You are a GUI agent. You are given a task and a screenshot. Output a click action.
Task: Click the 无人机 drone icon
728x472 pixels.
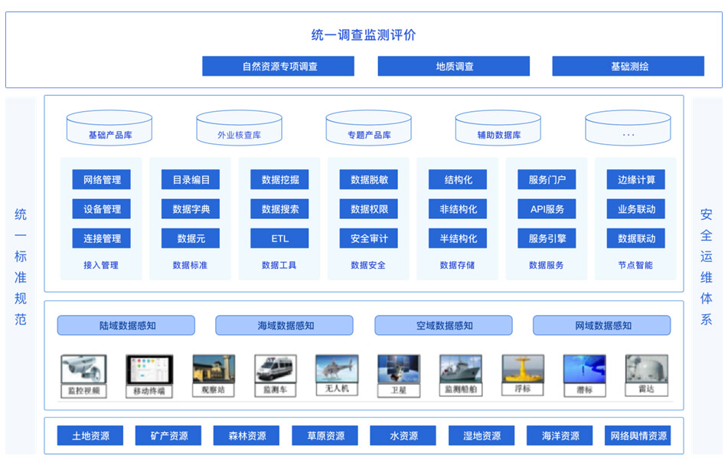(x=337, y=369)
